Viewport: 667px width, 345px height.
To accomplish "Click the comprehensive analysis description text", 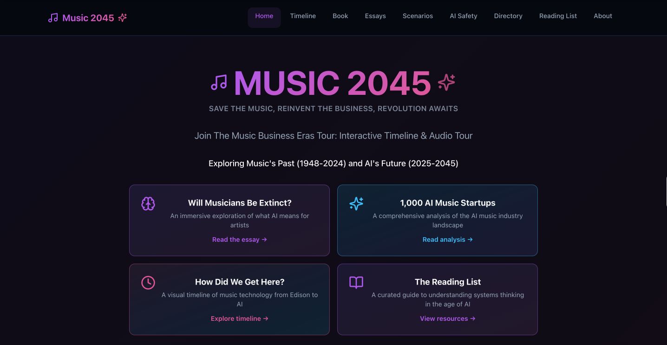I will (x=448, y=220).
